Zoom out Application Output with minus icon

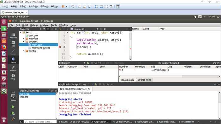pyautogui.click(x=112, y=84)
